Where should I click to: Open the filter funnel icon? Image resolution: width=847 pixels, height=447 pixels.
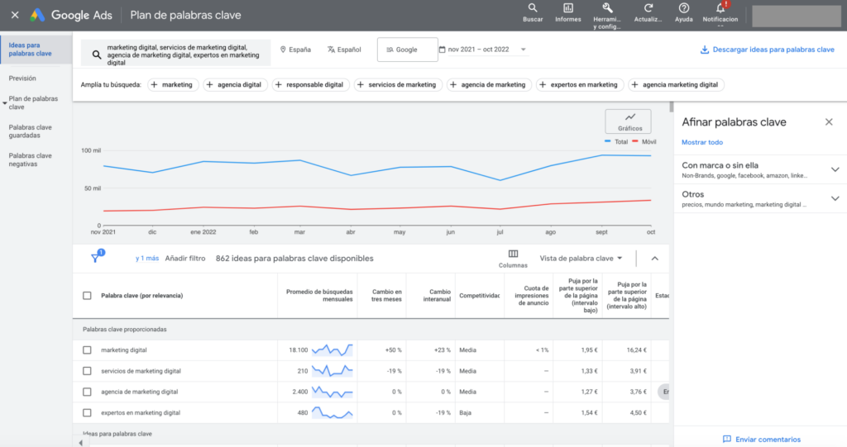pyautogui.click(x=96, y=257)
